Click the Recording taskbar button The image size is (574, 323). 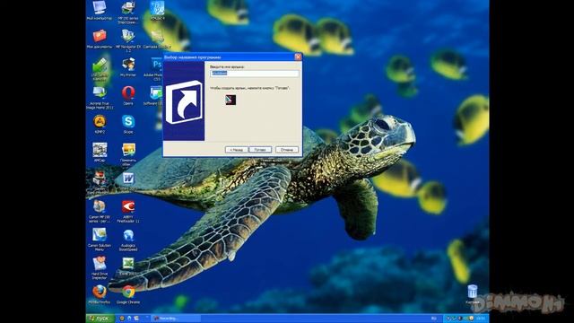[177, 319]
